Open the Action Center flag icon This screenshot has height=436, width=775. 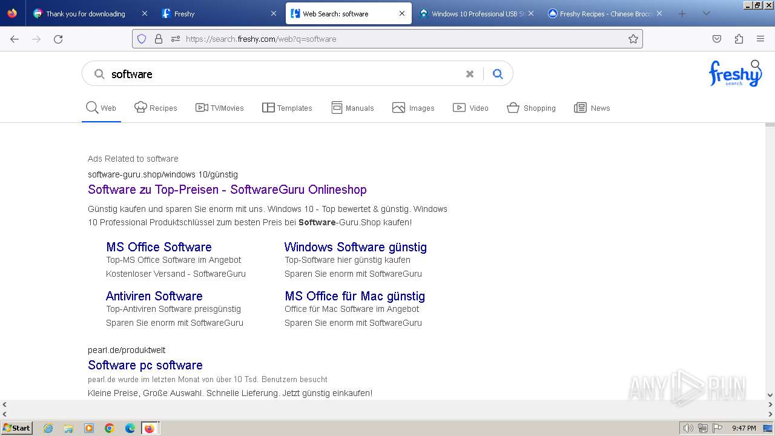(x=717, y=428)
